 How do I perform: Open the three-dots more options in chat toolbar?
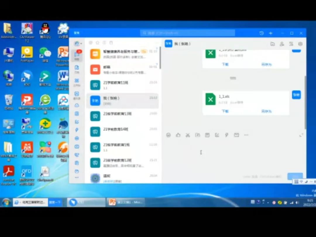246,135
